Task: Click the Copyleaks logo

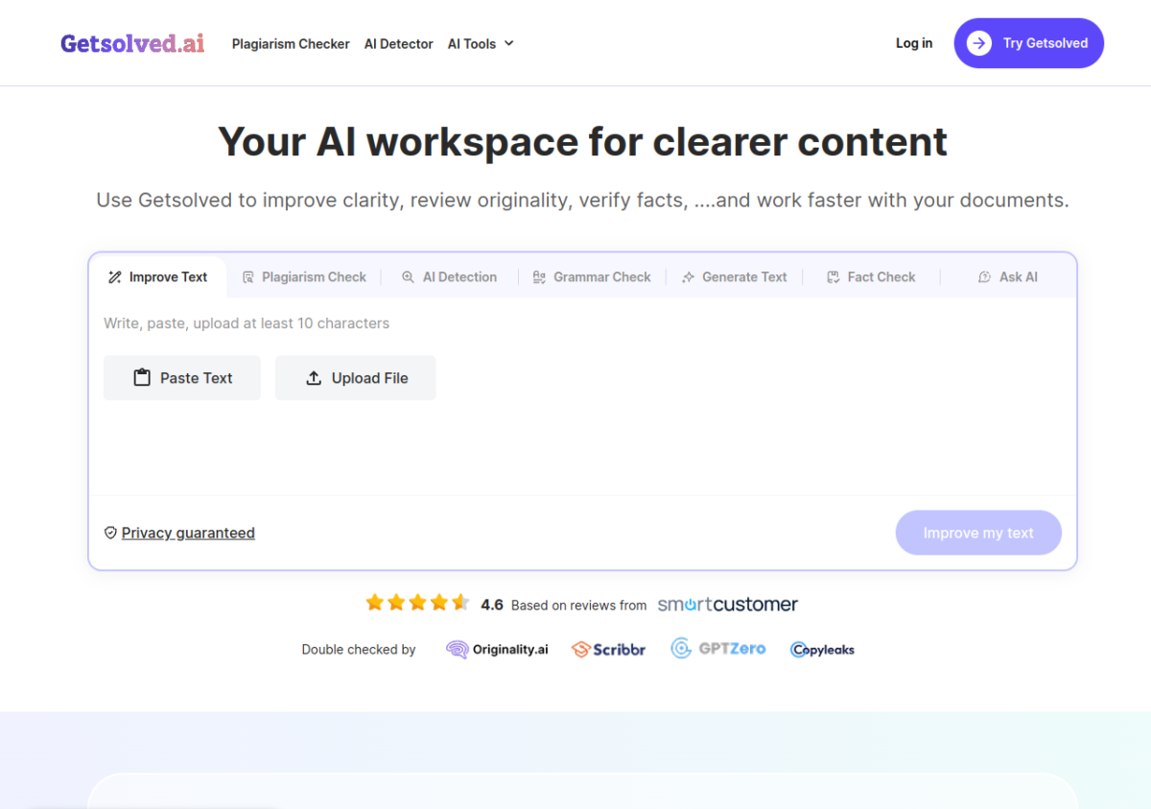Action: coord(823,650)
